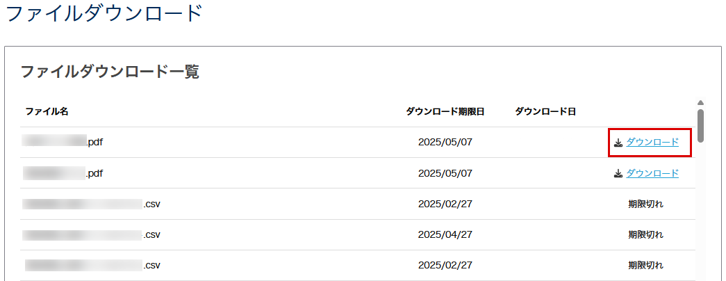Click the file list scrollbar thumb
The height and width of the screenshot is (281, 726).
point(700,125)
